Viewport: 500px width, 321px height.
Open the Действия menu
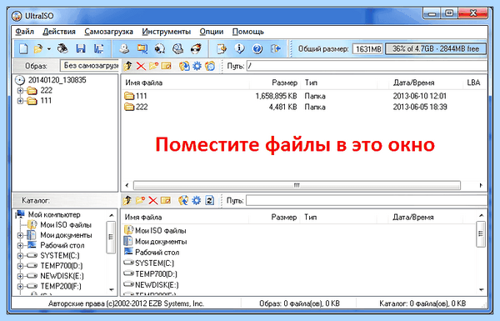[x=59, y=32]
